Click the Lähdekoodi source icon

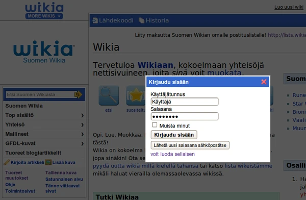pyautogui.click(x=95, y=20)
